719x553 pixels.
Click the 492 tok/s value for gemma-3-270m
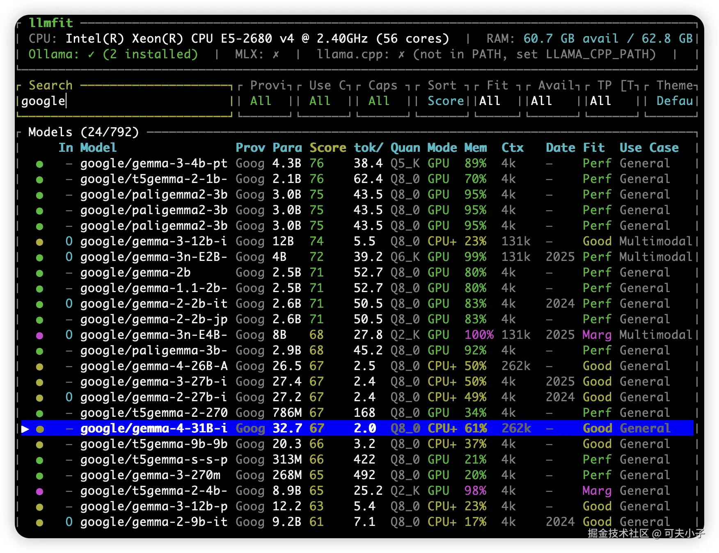365,475
